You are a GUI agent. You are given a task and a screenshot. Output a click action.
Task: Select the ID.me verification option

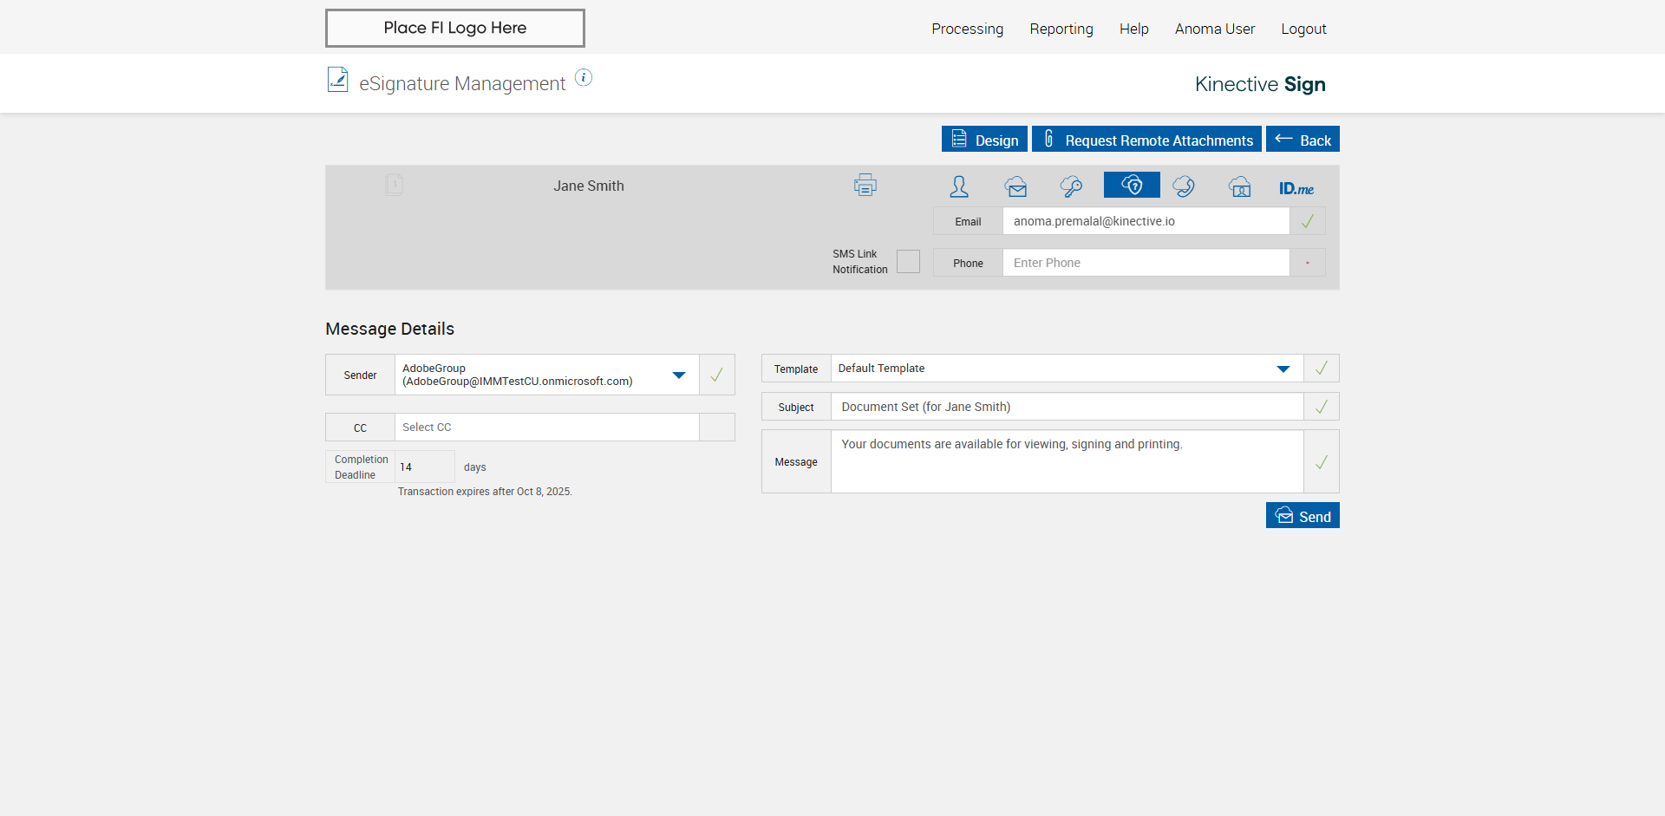point(1296,188)
